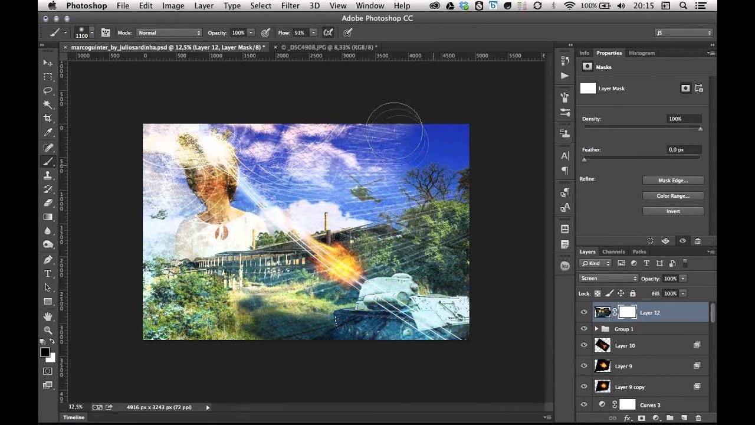Screen dimensions: 755x425
Task: Select the Zoom tool
Action: 48,330
